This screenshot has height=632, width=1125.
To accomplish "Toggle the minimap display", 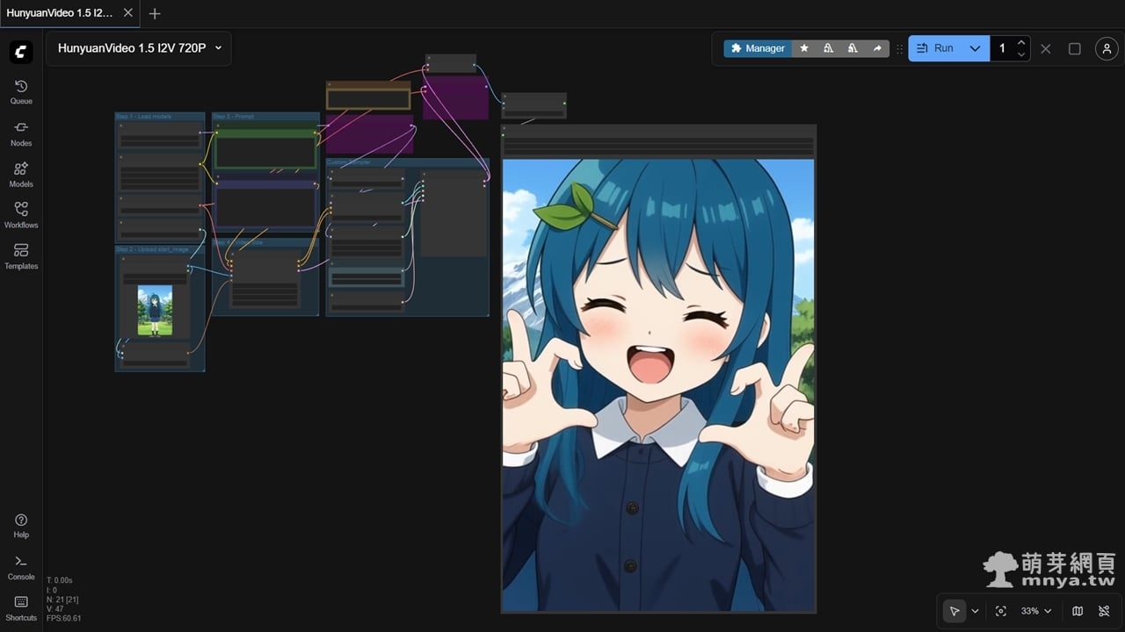I will point(1078,611).
